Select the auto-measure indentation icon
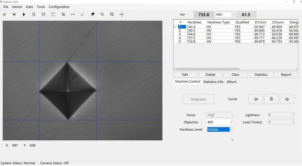 pos(43,14)
